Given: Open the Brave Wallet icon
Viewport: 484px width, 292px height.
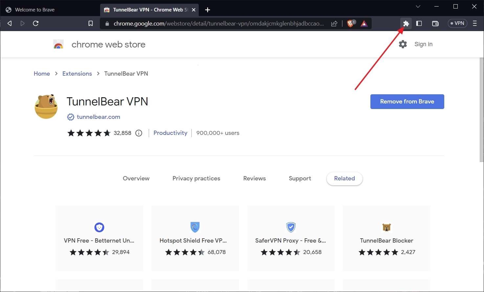Looking at the screenshot, I should (435, 23).
